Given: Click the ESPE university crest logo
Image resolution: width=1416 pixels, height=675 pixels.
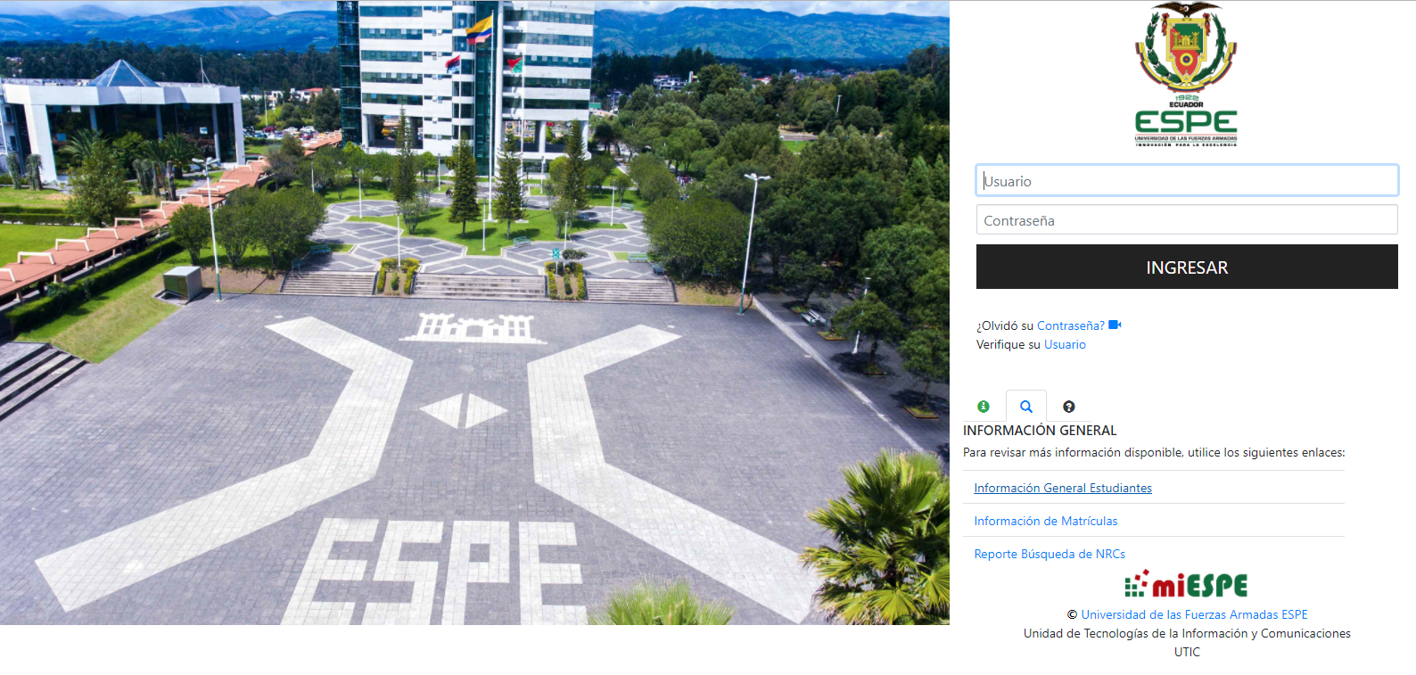Looking at the screenshot, I should (1186, 75).
